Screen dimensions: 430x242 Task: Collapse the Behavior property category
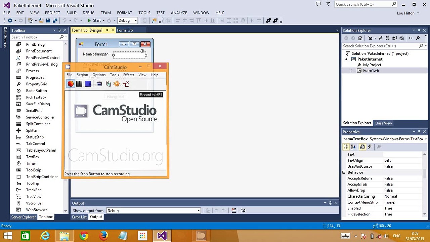click(344, 172)
